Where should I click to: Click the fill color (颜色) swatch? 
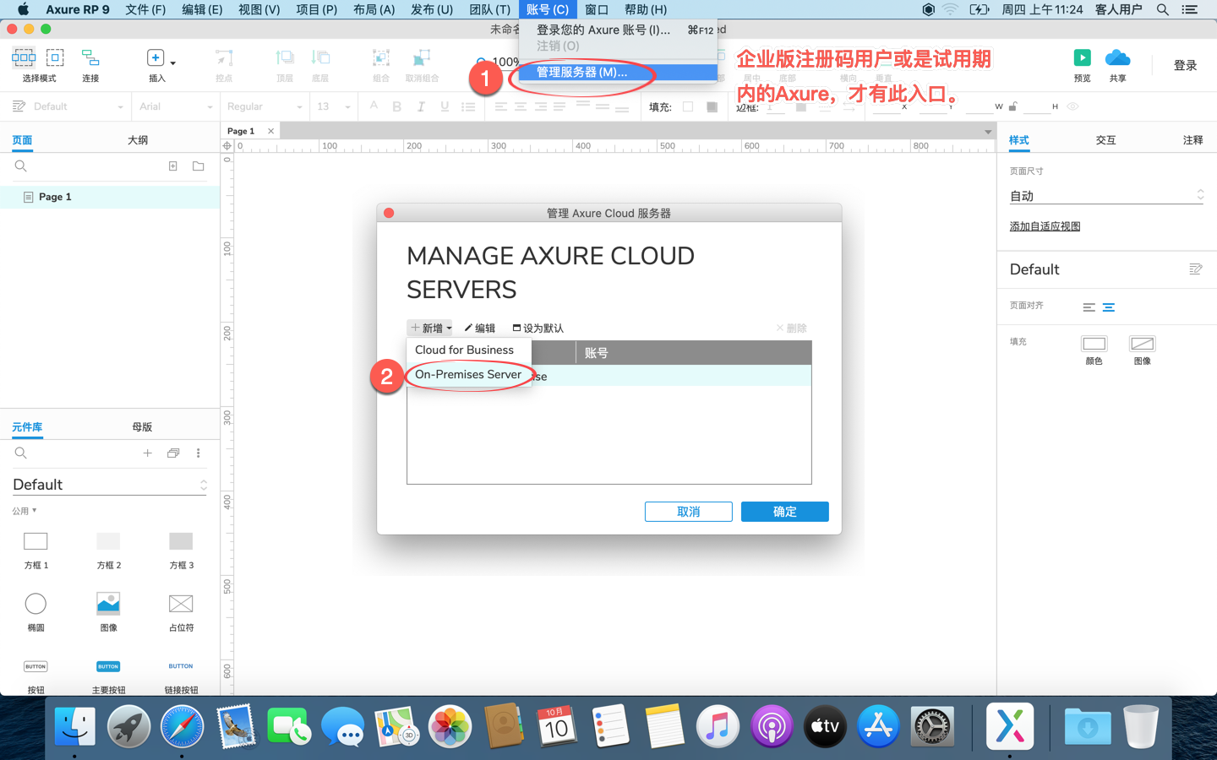point(1094,344)
